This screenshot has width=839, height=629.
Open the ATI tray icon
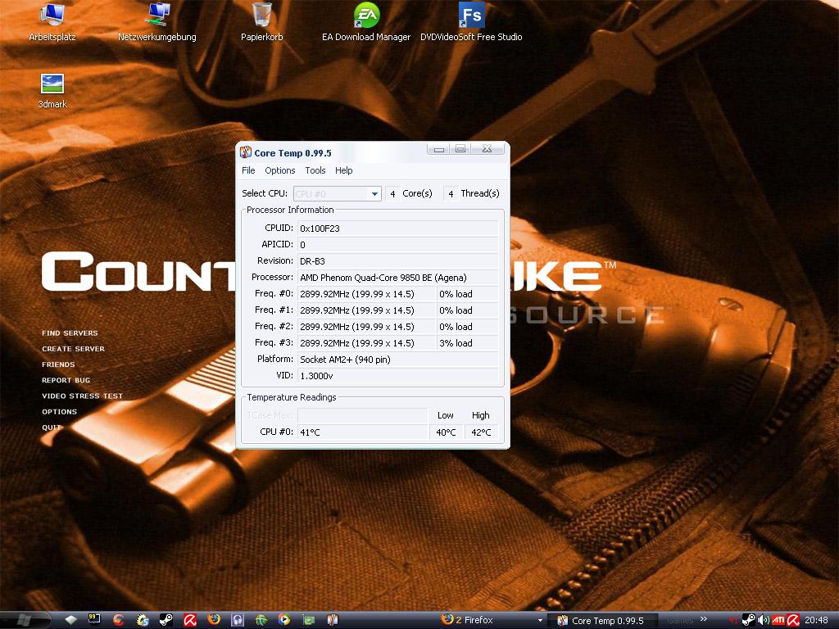778,621
